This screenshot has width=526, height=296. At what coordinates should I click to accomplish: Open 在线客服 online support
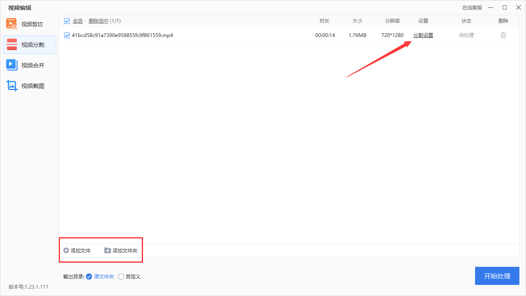[x=472, y=7]
